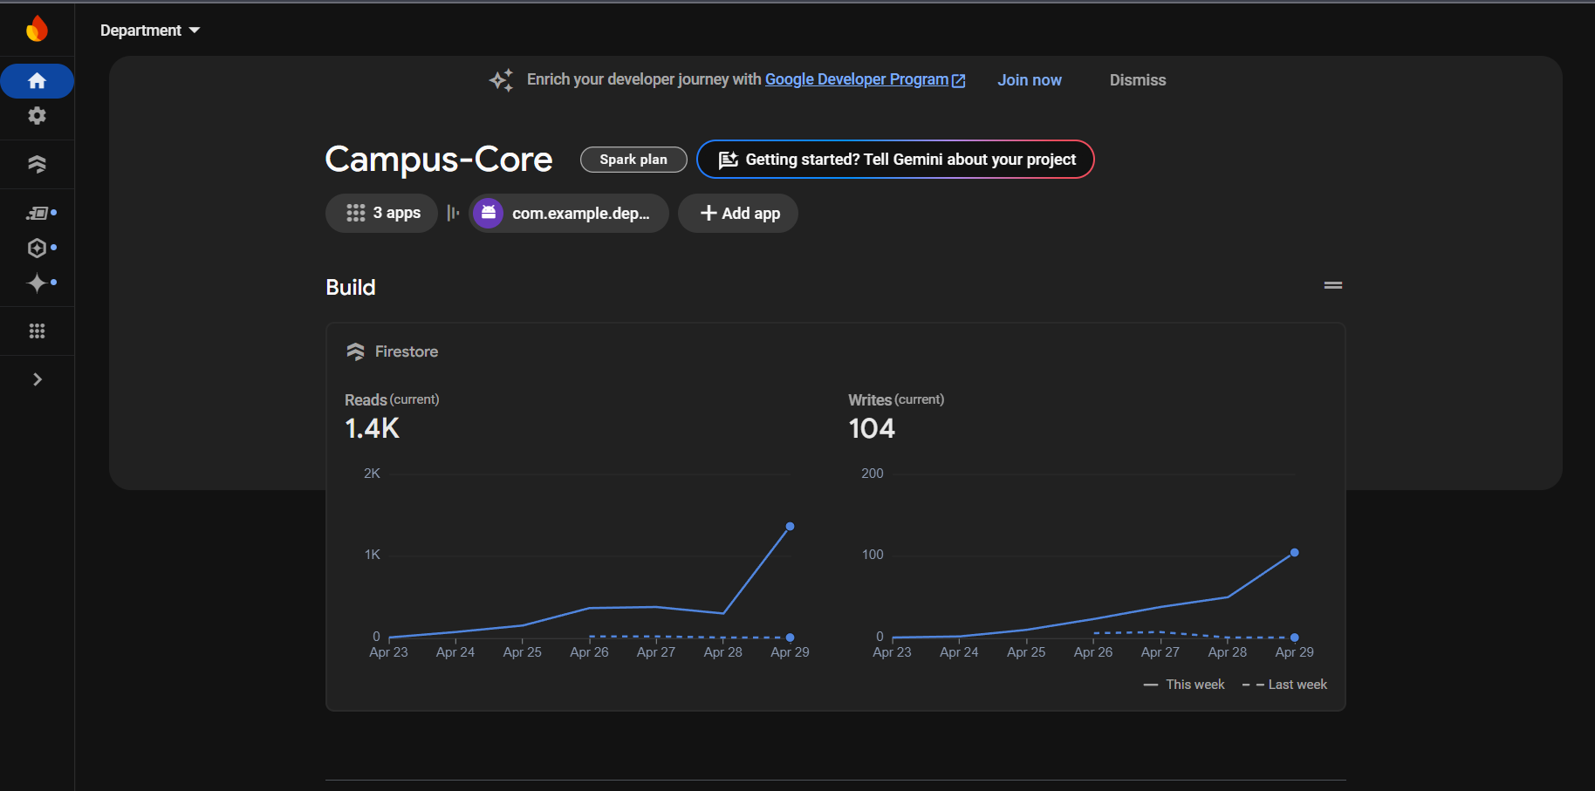The height and width of the screenshot is (791, 1595).
Task: Open project settings gear icon
Action: coord(37,115)
